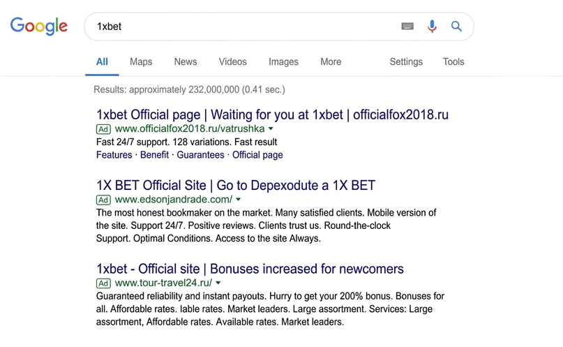Follow the Benefit sitelink
Screen dimensions: 563x347
154,155
